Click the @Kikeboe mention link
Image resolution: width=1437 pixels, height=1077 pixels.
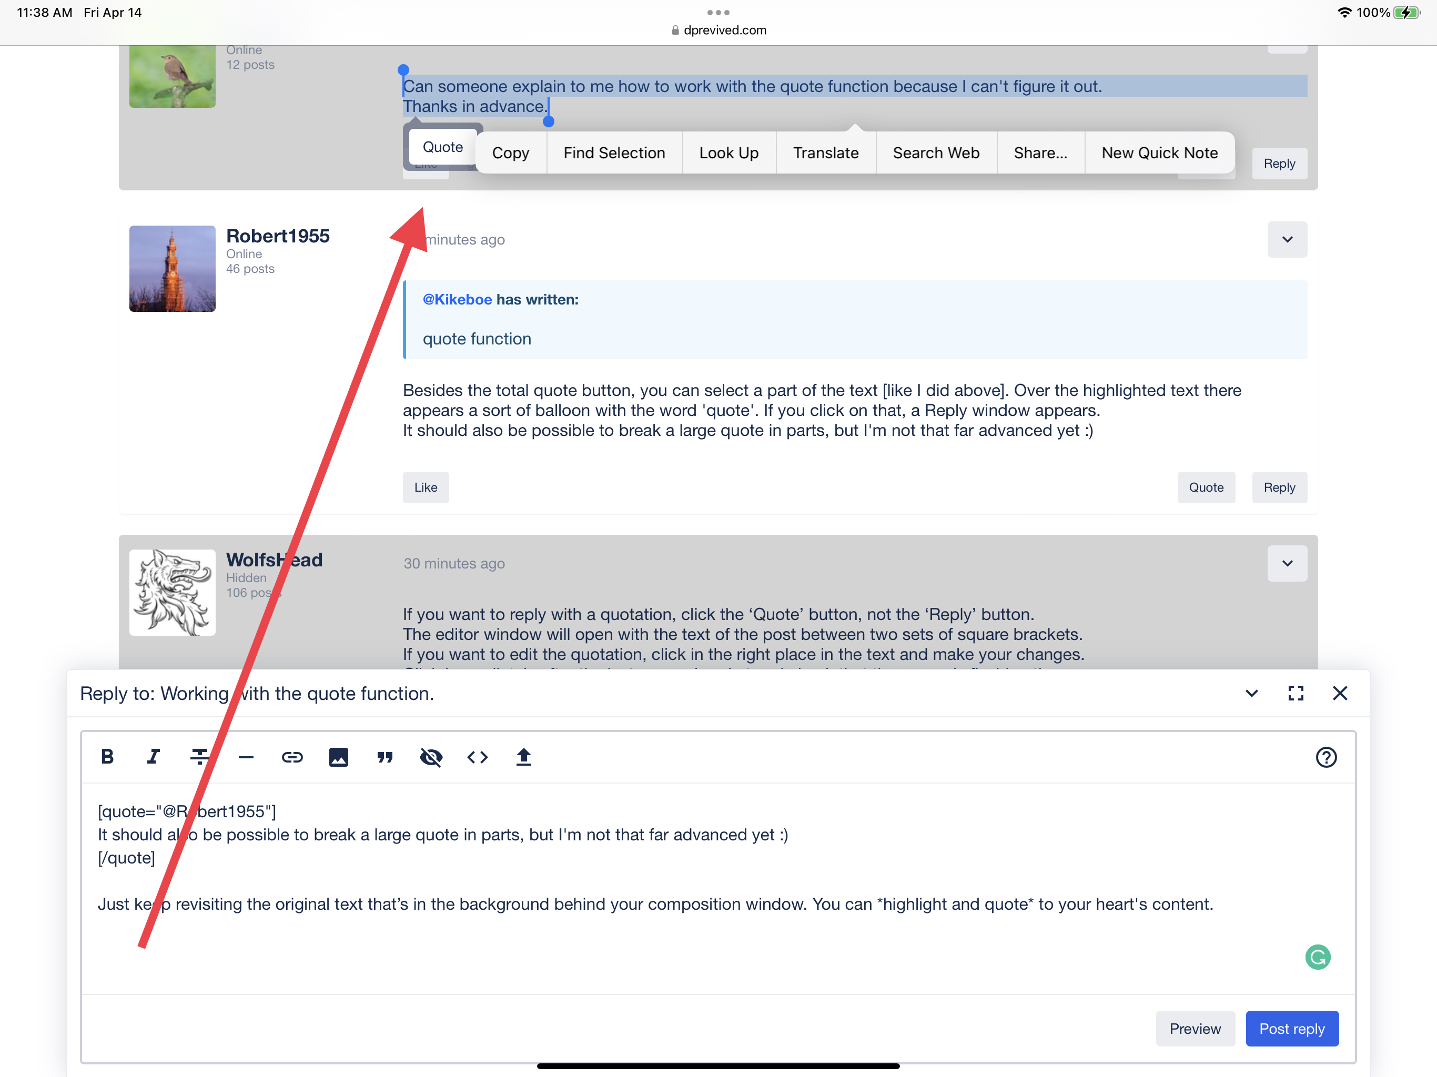pos(457,299)
